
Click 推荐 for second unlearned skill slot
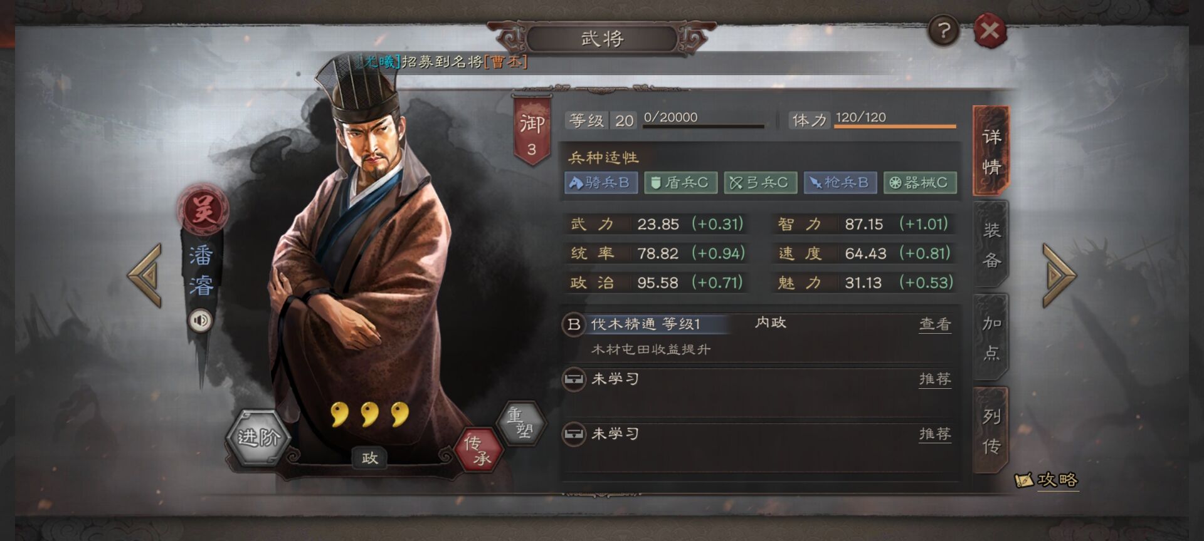935,433
